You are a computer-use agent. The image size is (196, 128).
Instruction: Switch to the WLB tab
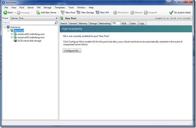pyautogui.click(x=125, y=23)
